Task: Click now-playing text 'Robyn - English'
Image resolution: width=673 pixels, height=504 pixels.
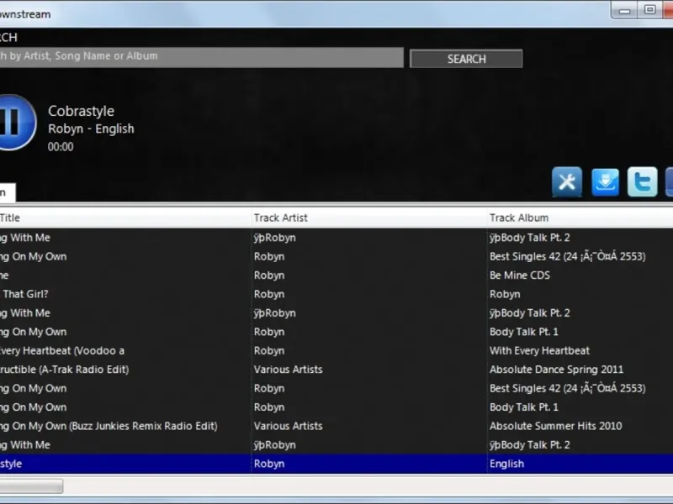Action: [x=91, y=129]
